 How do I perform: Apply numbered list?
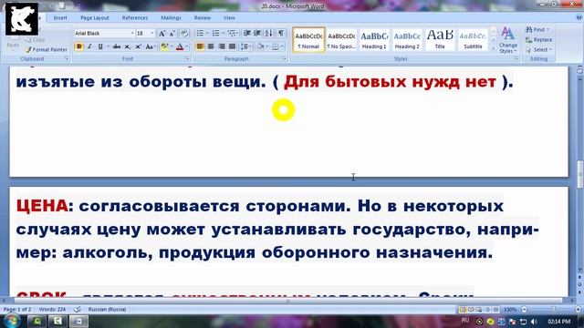(215, 34)
